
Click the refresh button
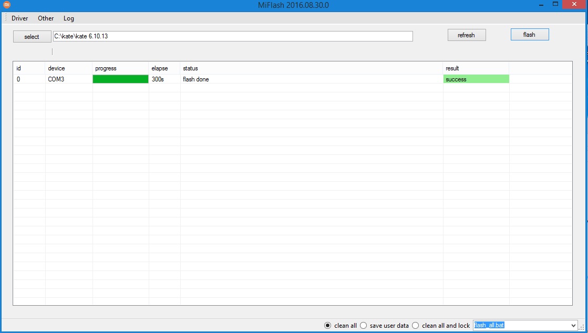coord(467,35)
